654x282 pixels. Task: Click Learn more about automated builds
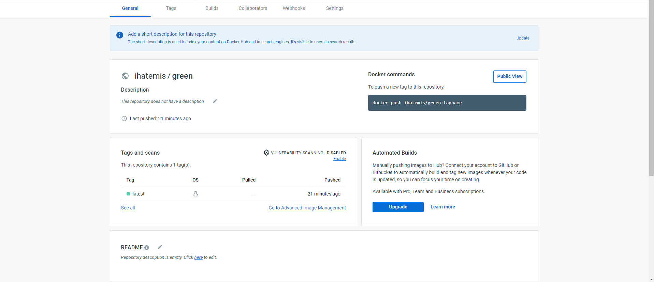point(443,207)
